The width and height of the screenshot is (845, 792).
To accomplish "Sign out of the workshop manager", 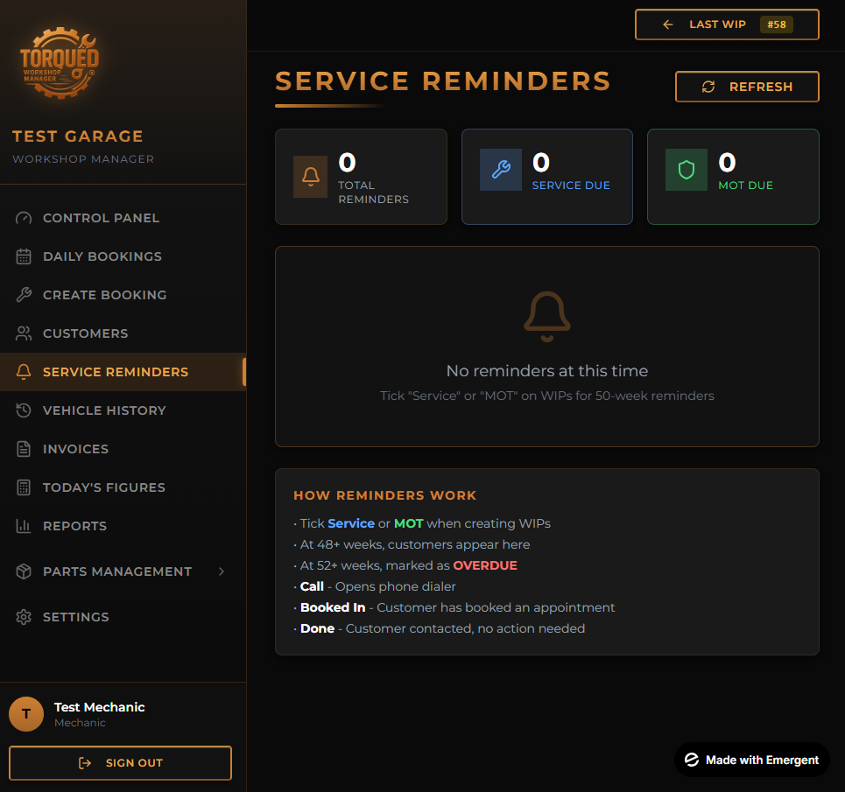I will pyautogui.click(x=120, y=763).
